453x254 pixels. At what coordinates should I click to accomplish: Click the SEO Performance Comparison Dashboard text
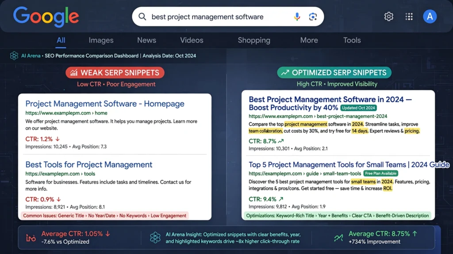[91, 56]
